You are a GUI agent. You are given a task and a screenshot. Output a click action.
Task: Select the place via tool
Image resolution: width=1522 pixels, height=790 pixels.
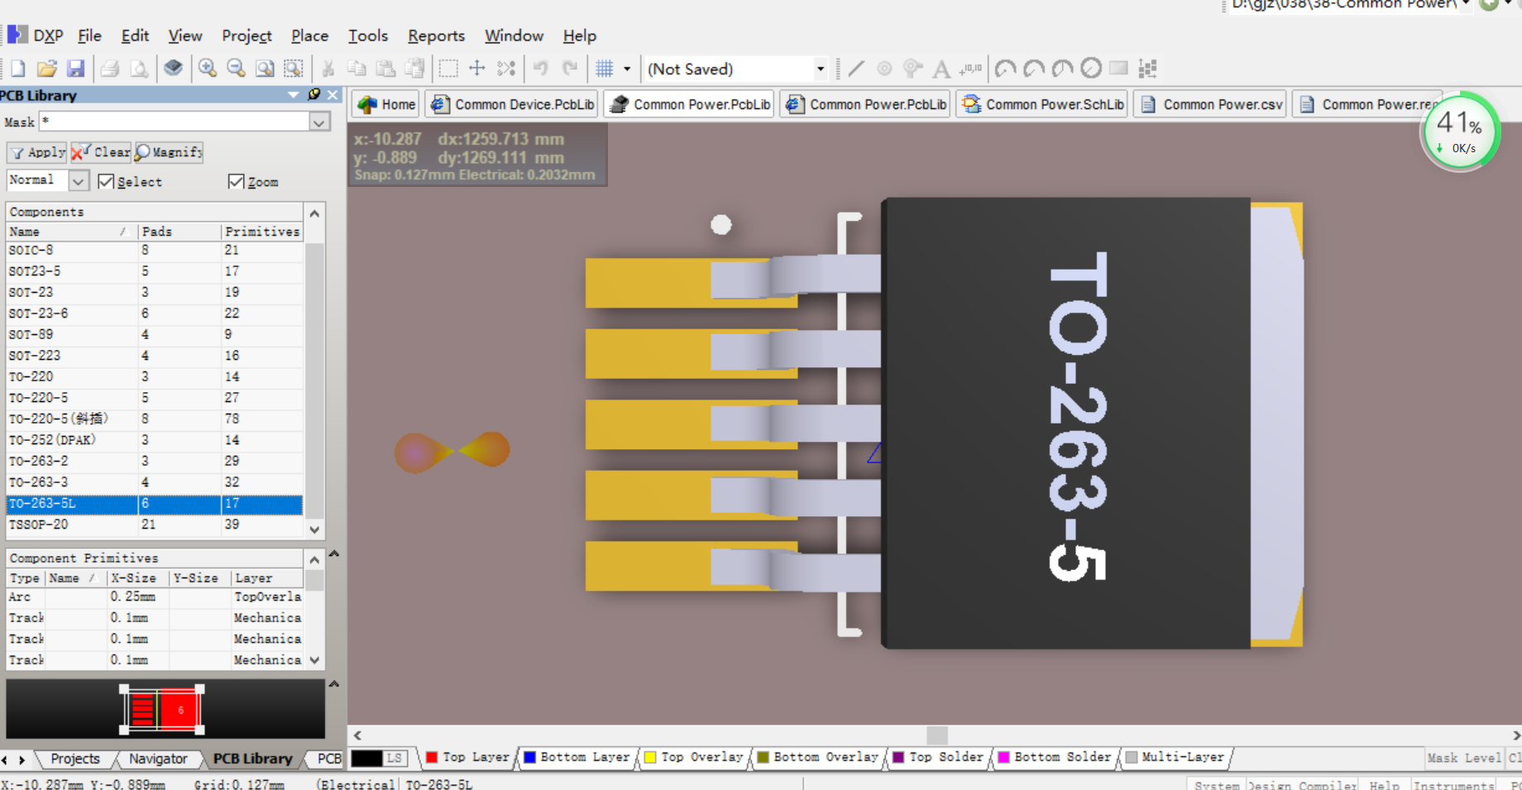tap(912, 69)
